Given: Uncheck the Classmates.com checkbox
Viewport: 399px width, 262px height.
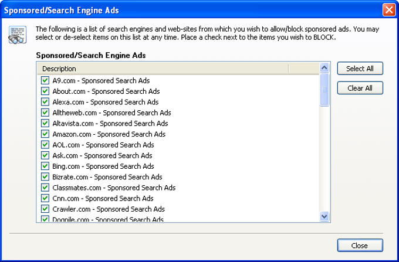Looking at the screenshot, I should pyautogui.click(x=45, y=188).
